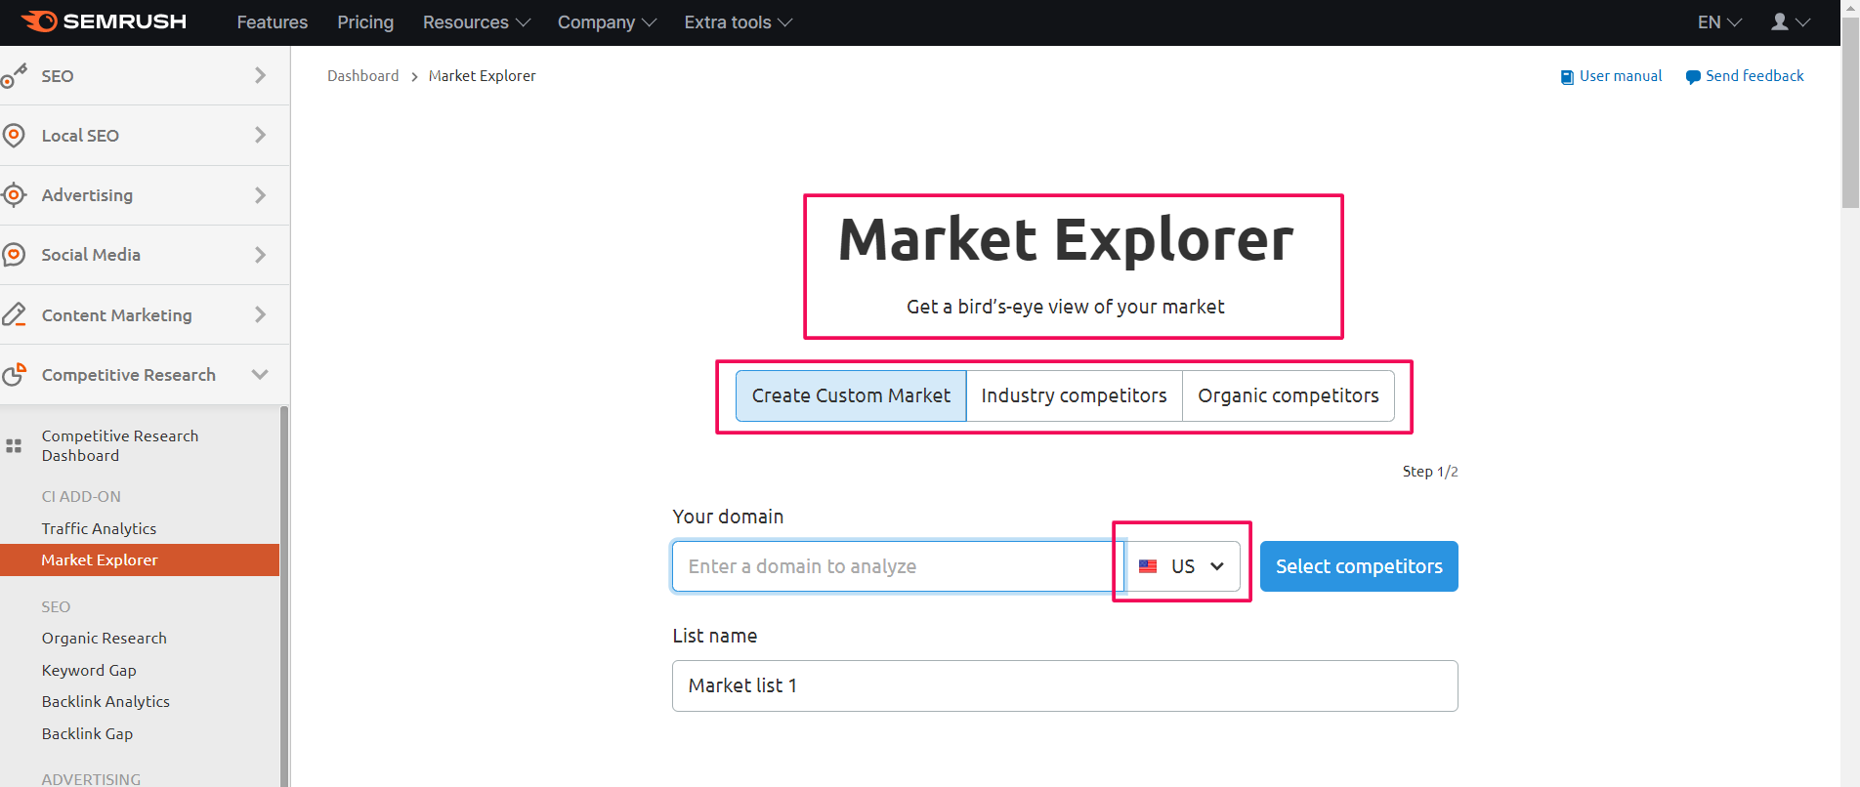Click the Competitive Research pie chart icon
The height and width of the screenshot is (787, 1860).
pyautogui.click(x=14, y=374)
